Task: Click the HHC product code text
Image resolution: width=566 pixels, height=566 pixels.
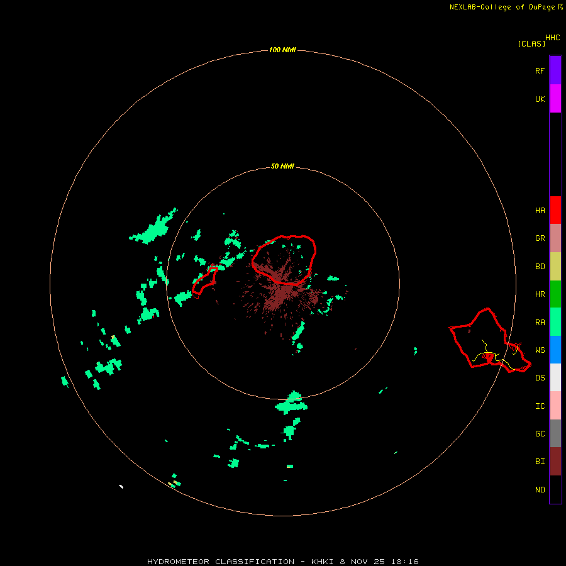Action: click(552, 38)
